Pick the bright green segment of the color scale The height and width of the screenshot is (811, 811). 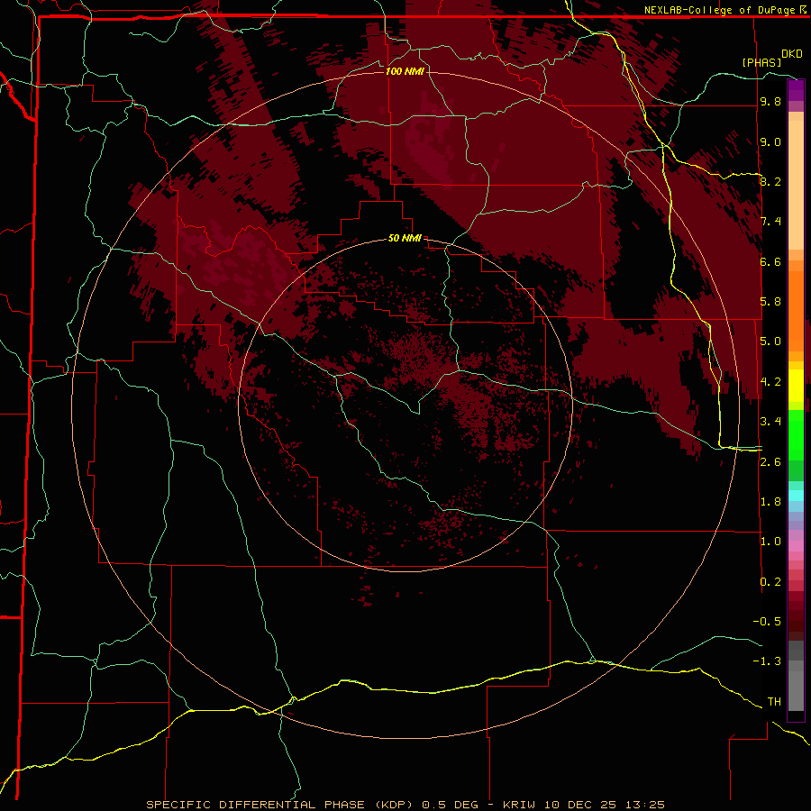pos(796,435)
